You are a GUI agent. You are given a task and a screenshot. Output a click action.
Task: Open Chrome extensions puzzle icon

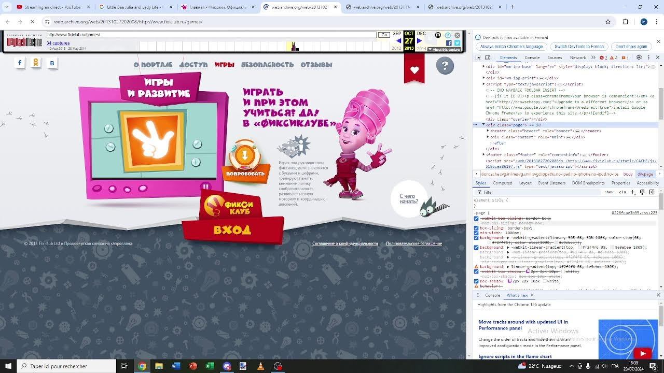point(625,22)
